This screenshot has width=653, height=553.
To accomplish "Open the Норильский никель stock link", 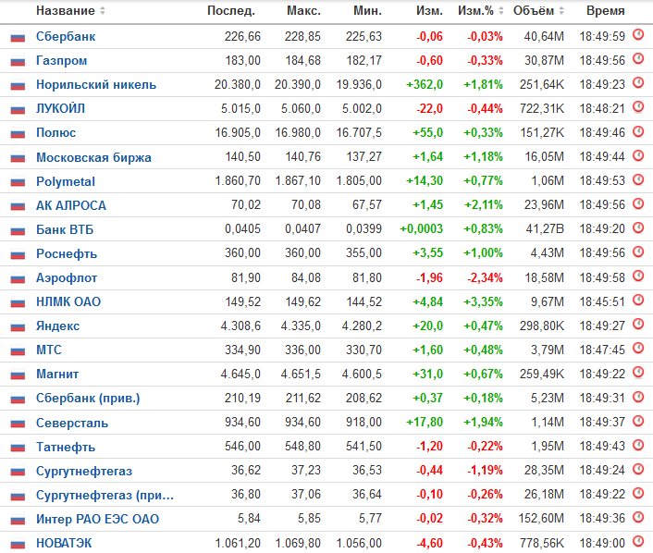I will click(x=96, y=85).
